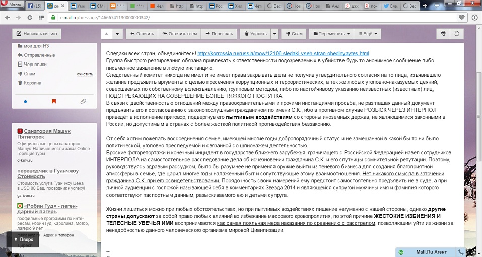Click the очистить link beside Спам
The width and height of the screenshot is (482, 257).
(x=85, y=74)
